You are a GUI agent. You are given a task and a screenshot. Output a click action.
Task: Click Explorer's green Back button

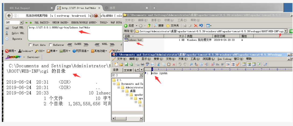click(x=126, y=26)
